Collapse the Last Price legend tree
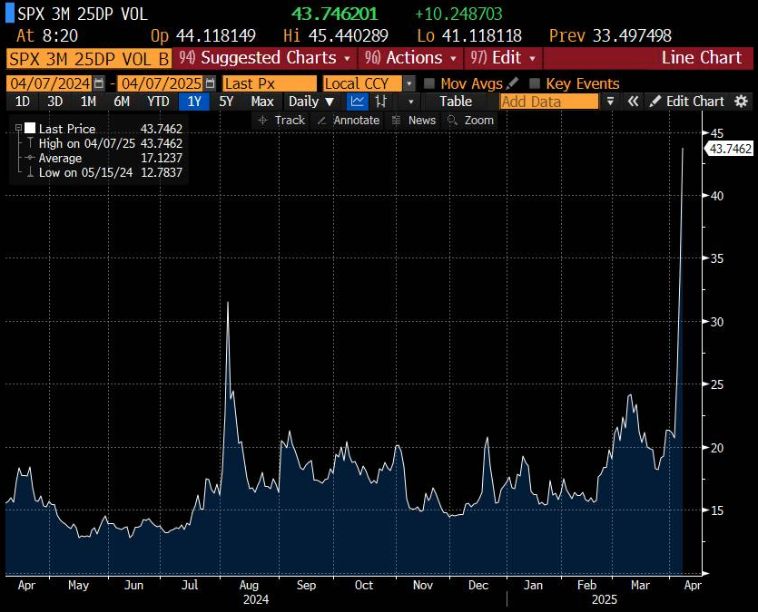The height and width of the screenshot is (612, 758). [18, 129]
